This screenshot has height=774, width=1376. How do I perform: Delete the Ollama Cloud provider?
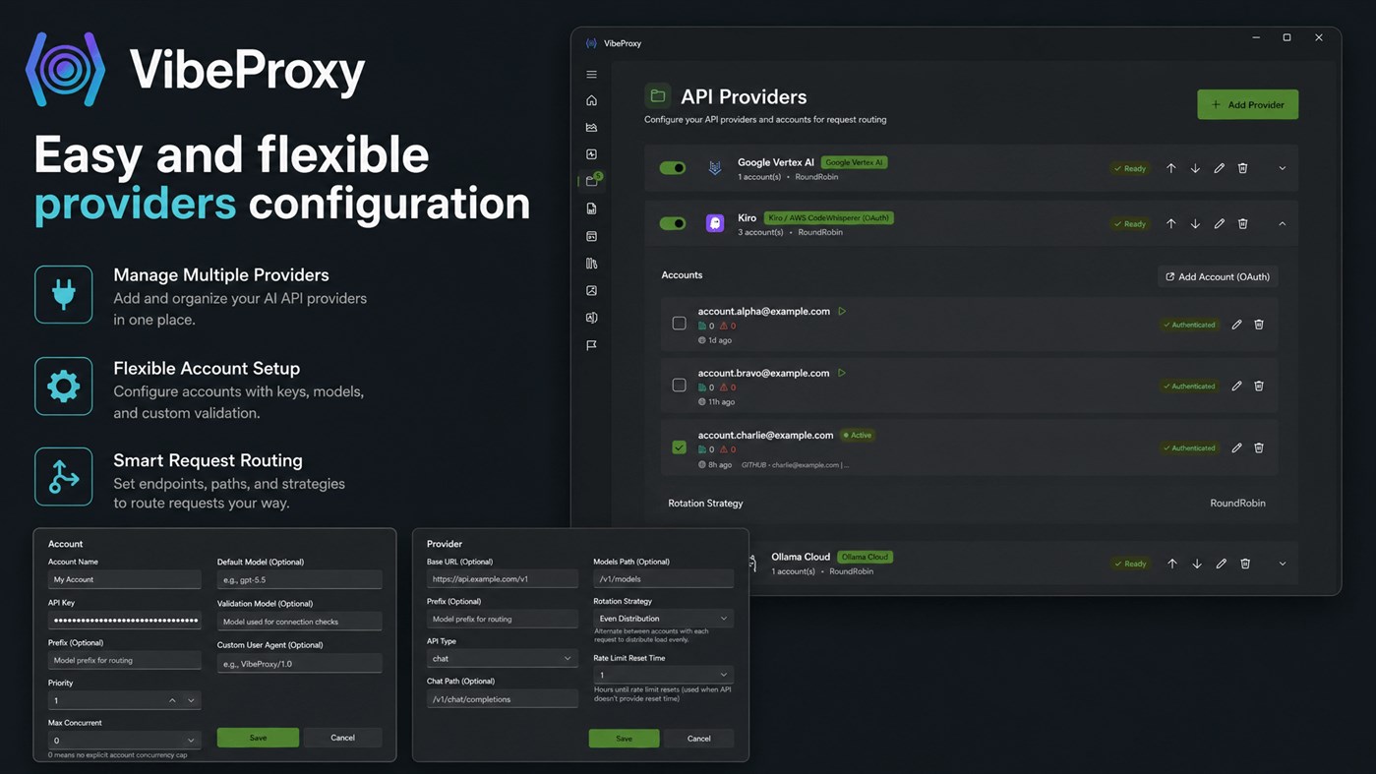click(x=1245, y=564)
